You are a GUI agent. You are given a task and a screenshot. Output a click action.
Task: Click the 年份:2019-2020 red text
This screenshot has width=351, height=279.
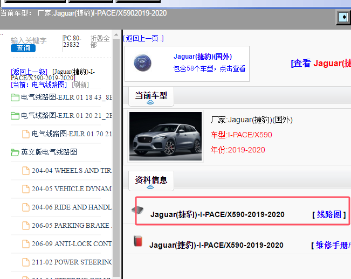(x=238, y=150)
